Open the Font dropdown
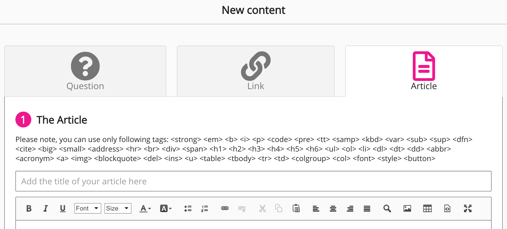507x229 pixels. [88, 208]
